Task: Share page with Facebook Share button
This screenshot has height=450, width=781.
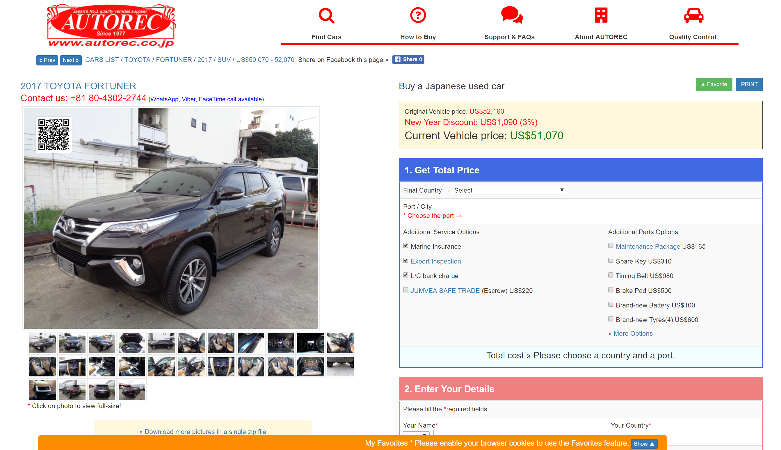Action: pos(408,59)
